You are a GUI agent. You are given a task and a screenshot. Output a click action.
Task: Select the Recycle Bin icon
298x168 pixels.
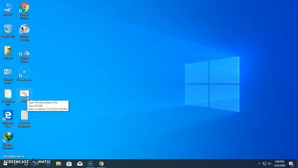[8, 31]
